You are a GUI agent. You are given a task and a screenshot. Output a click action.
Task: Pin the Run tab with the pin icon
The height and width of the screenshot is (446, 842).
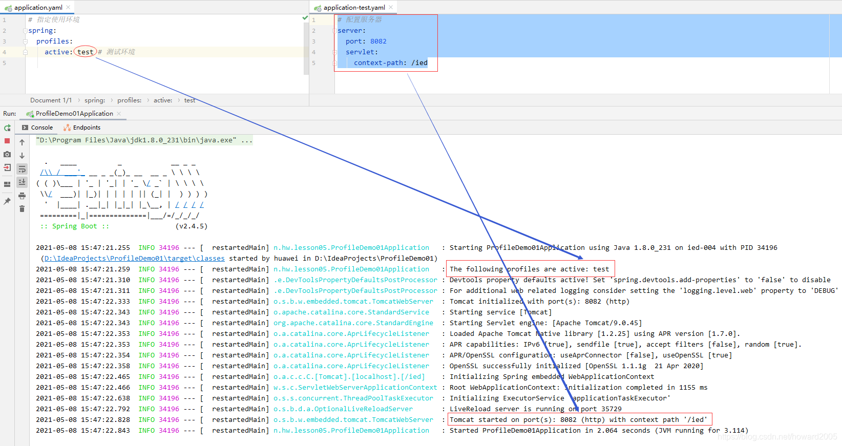(x=7, y=201)
